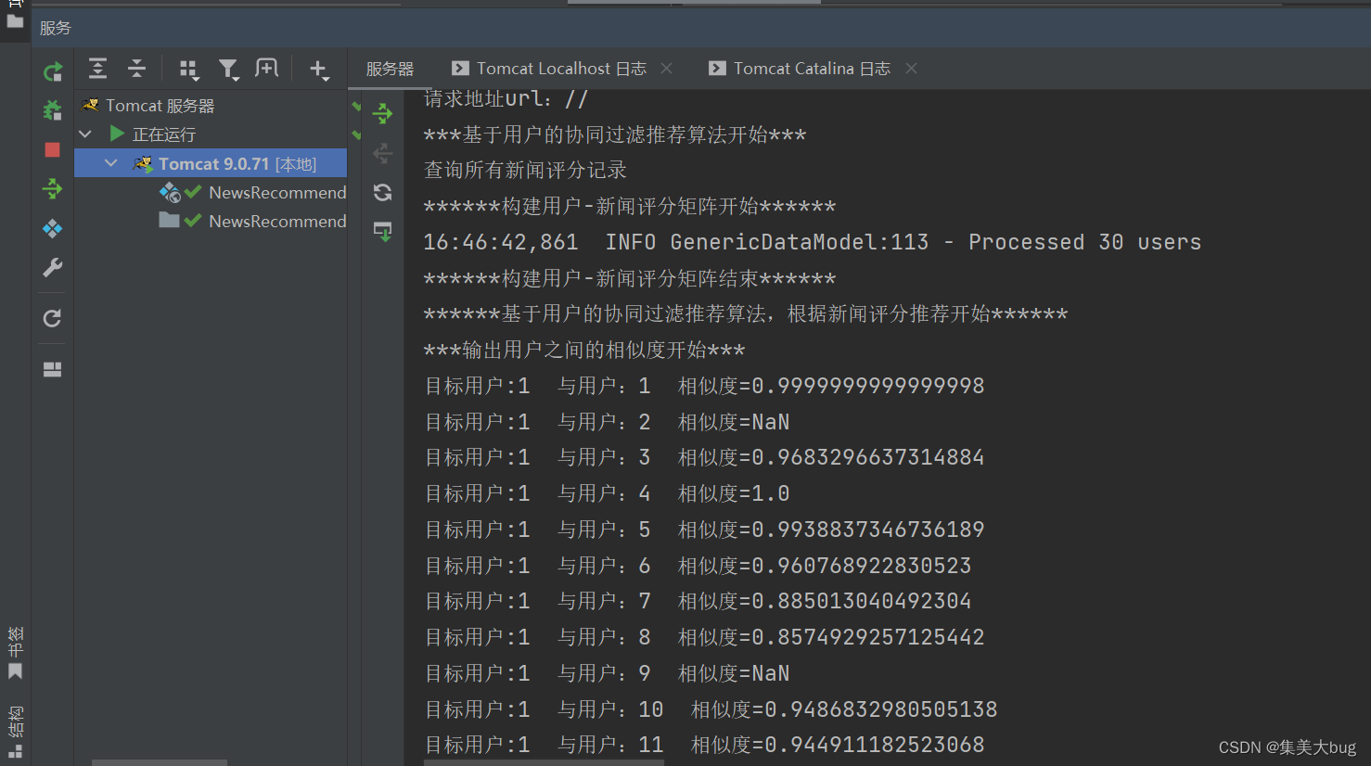Click the Debug service bug icon
The image size is (1371, 766).
(53, 110)
